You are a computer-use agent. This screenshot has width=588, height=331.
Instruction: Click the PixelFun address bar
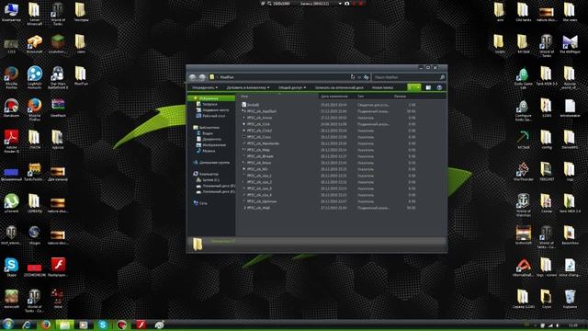[279, 77]
